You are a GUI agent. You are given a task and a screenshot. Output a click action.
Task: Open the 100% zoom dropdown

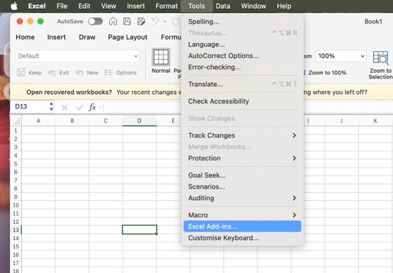coord(341,56)
